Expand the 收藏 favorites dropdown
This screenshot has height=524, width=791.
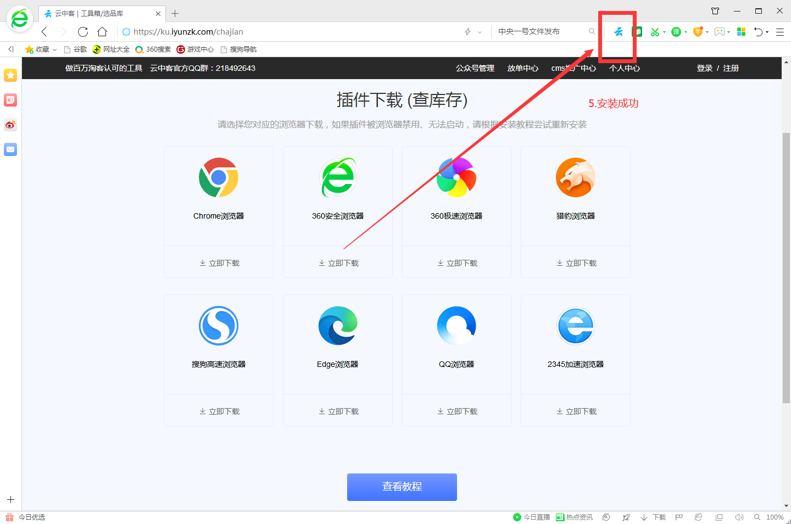pyautogui.click(x=55, y=49)
